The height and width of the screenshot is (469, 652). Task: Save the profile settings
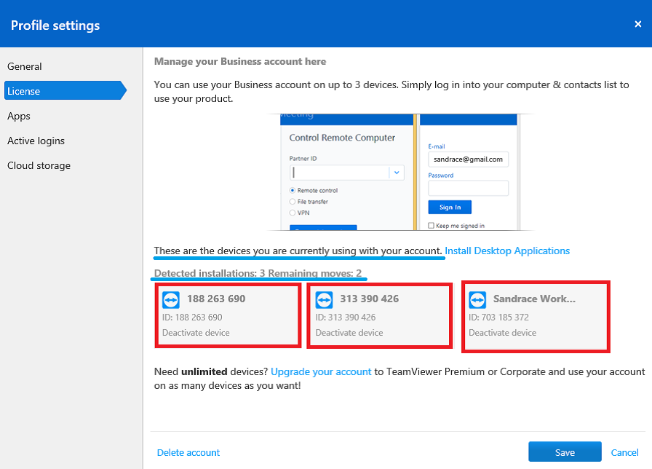pos(565,452)
